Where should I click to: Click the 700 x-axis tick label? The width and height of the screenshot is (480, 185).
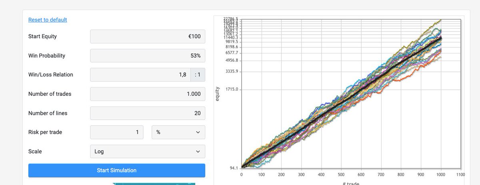381,175
